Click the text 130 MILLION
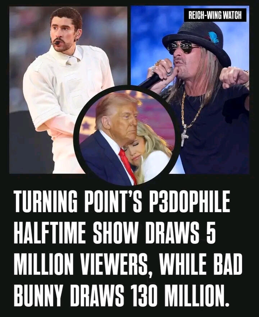Viewport: 259px width, 317px height. coord(179,295)
